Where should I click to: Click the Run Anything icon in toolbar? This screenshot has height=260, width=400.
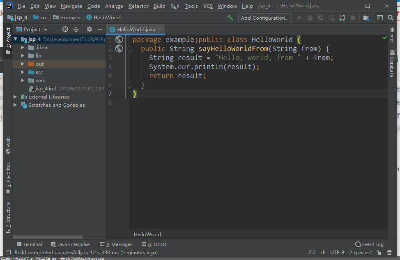[x=380, y=18]
